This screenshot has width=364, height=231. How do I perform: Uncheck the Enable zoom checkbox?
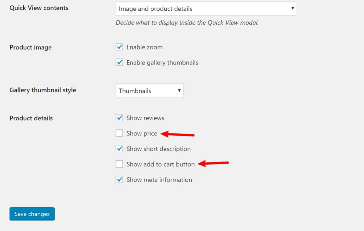(119, 47)
